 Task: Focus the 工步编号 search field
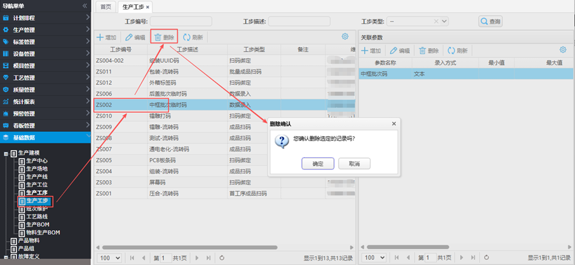coord(181,21)
